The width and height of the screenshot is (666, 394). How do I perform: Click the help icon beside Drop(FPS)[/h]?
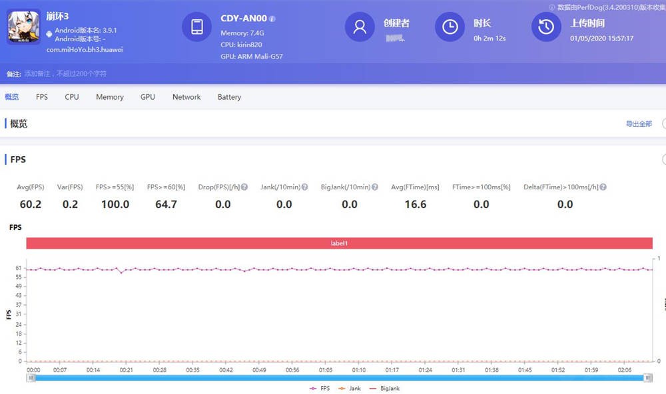244,187
